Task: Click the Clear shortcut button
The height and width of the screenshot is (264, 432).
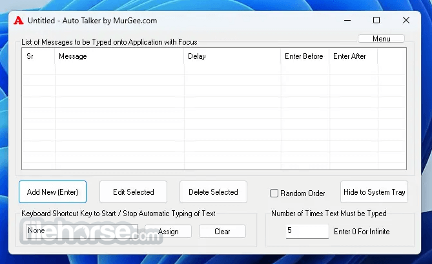Action: (x=222, y=232)
